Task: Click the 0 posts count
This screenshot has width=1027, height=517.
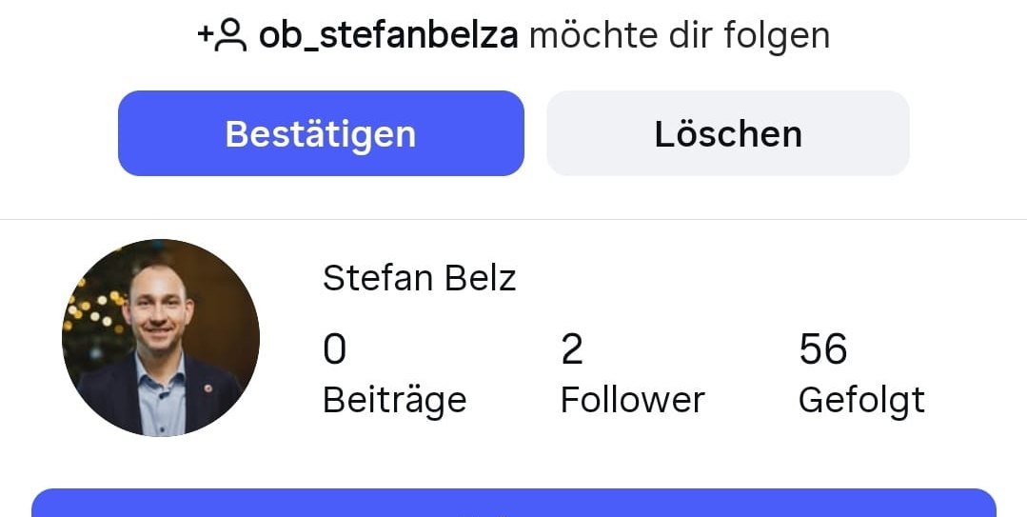Action: [x=334, y=350]
